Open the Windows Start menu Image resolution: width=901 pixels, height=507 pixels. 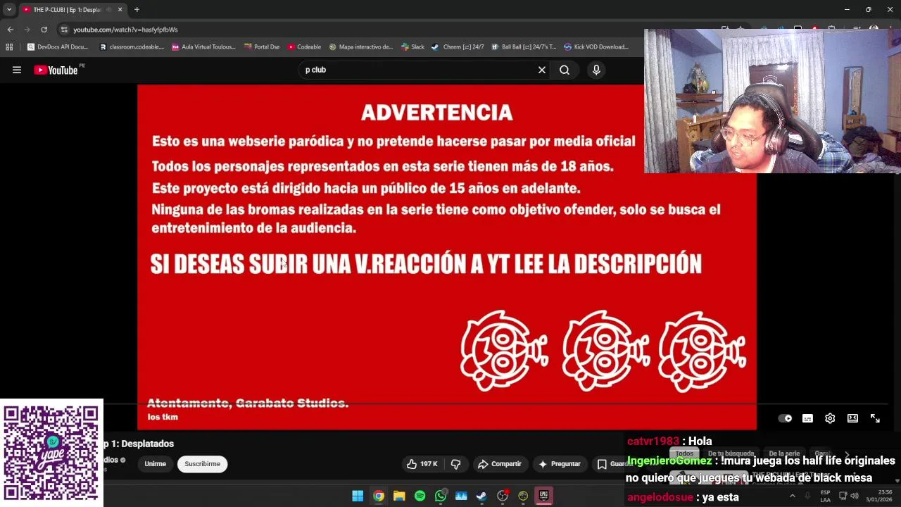(x=358, y=496)
